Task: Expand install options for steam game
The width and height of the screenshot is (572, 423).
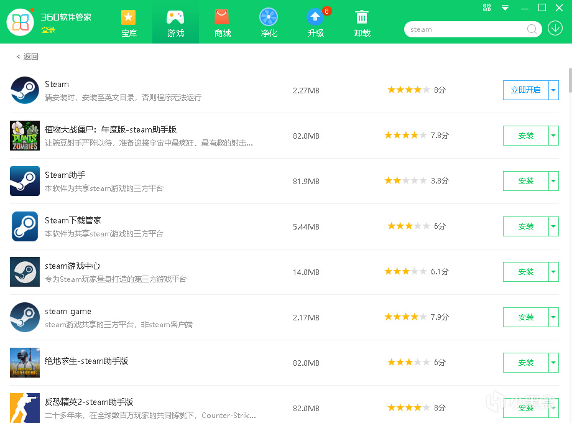Action: [553, 317]
